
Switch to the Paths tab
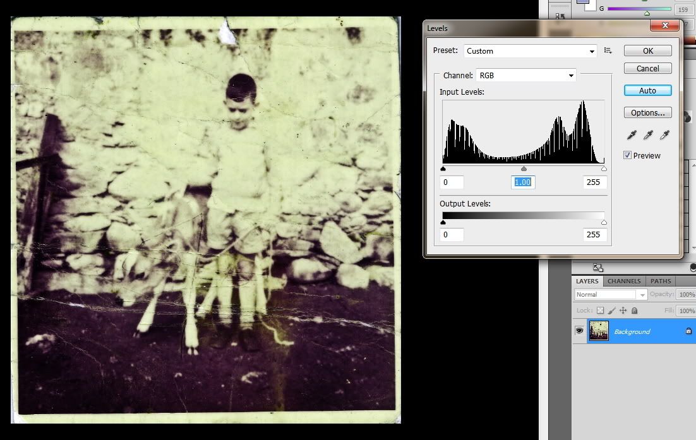[x=661, y=281]
